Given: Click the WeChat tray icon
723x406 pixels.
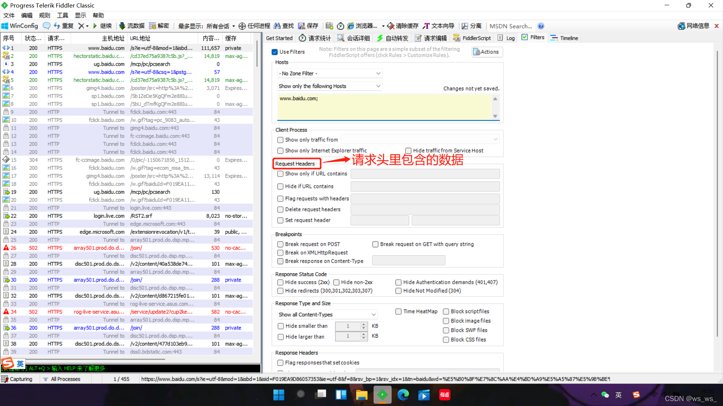Looking at the screenshot, I should (x=605, y=395).
